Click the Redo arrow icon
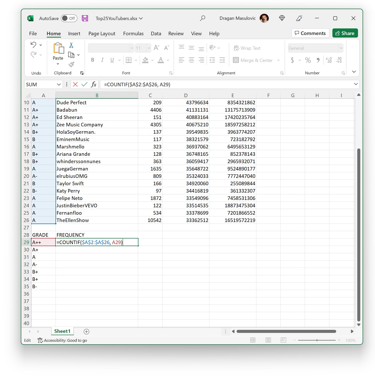The width and height of the screenshot is (375, 392). (33, 55)
